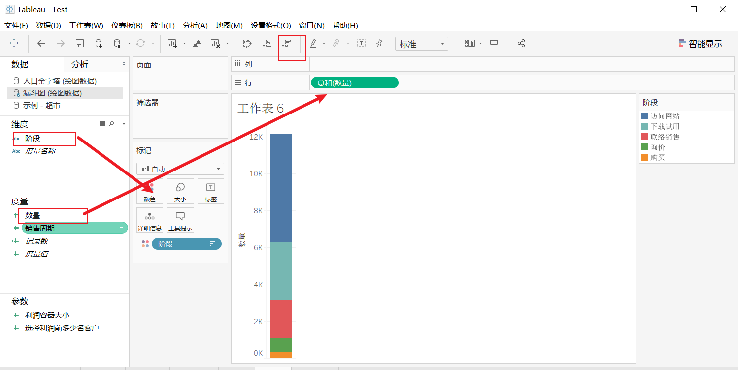Open dropdown beside new worksheet icon
The height and width of the screenshot is (370, 738).
[x=184, y=43]
